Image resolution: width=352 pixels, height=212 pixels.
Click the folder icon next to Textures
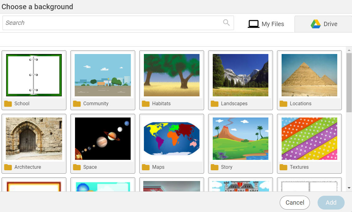(284, 167)
